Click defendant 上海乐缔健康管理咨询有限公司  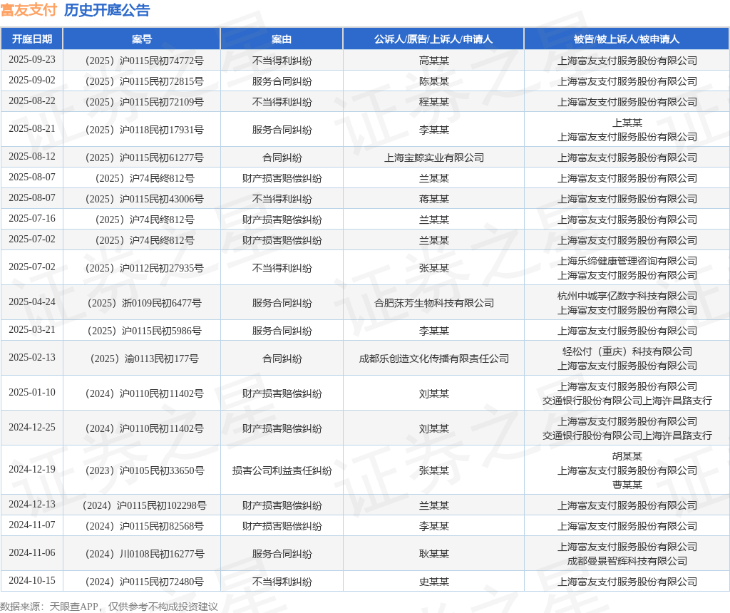click(x=627, y=261)
